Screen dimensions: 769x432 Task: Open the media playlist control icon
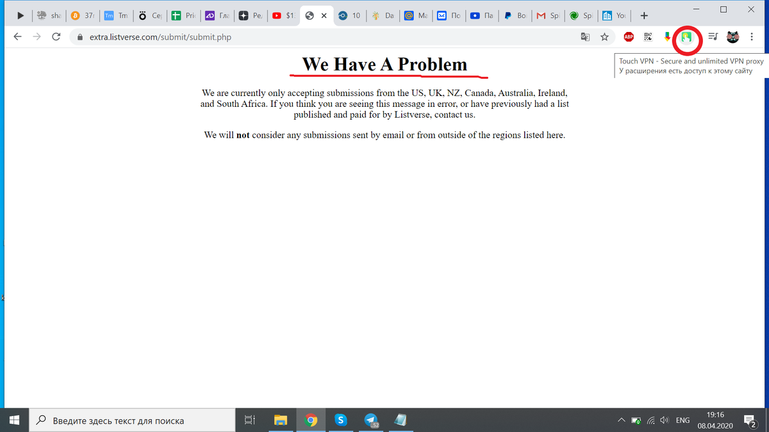(713, 37)
